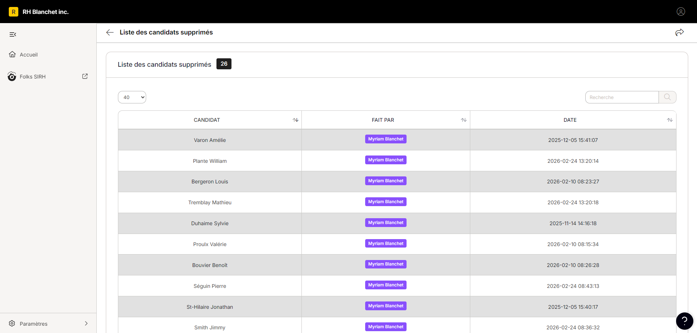Click the Myriam Blanchet badge for Tremblay Mathieu
697x333 pixels.
(x=386, y=202)
